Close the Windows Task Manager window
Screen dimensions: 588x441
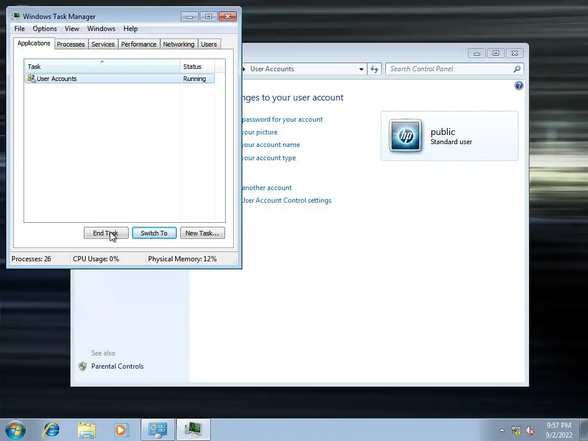click(227, 16)
